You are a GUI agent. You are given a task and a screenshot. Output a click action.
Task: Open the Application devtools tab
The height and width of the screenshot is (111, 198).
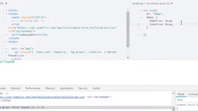[x=67, y=88]
